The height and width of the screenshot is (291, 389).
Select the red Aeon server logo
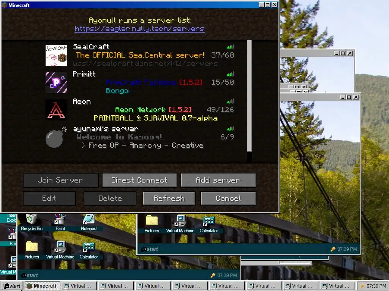coord(56,110)
